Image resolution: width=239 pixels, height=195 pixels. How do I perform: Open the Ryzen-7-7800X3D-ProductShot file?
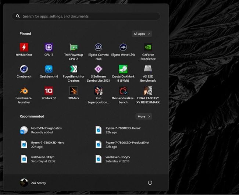(122, 145)
